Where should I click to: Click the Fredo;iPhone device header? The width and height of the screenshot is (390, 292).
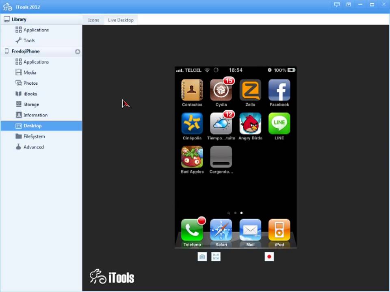41,52
